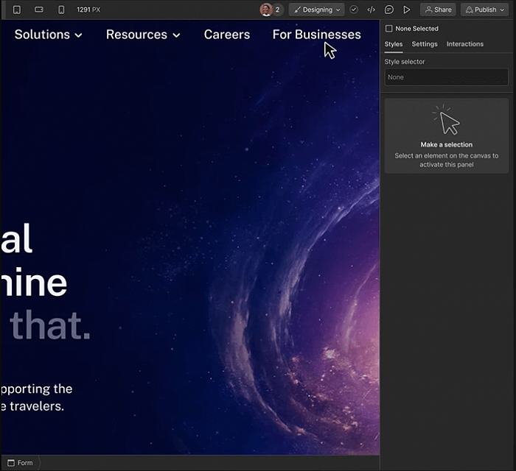Expand the Resources nav dropdown
The image size is (516, 471).
click(x=143, y=35)
